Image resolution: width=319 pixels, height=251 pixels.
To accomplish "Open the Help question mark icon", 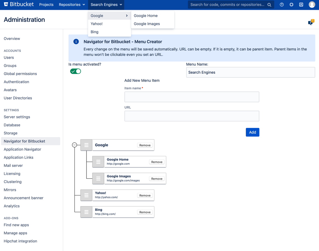I will (x=282, y=4).
